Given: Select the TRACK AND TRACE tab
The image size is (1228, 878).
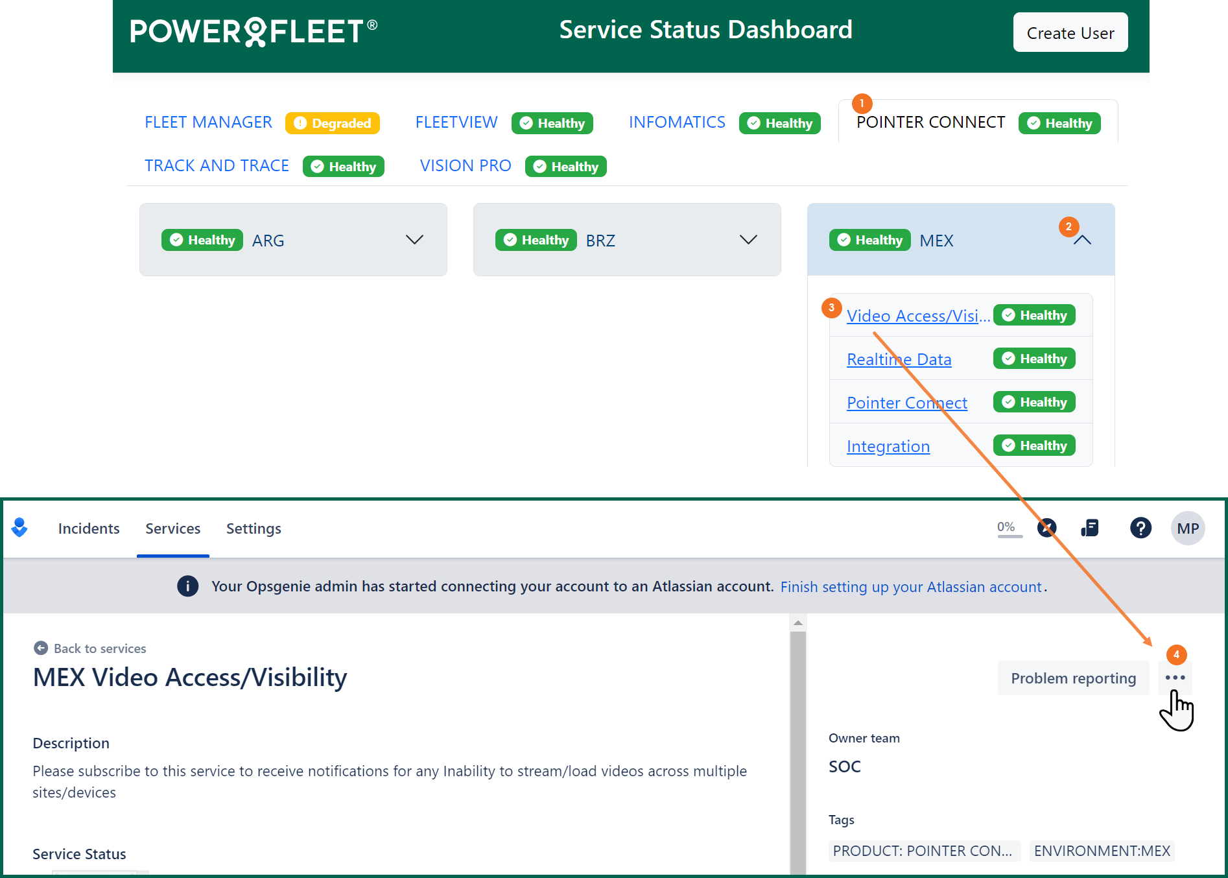Looking at the screenshot, I should pyautogui.click(x=217, y=166).
